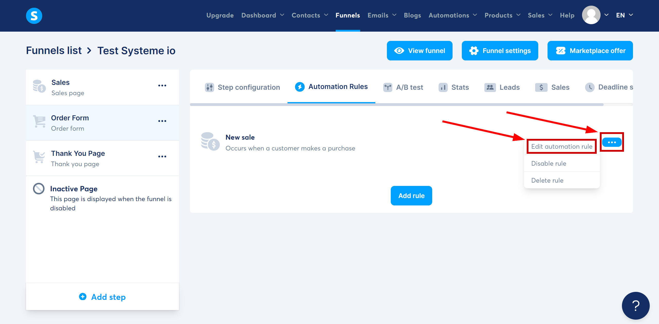Go to Funnels list breadcrumb
This screenshot has width=659, height=324.
point(54,50)
